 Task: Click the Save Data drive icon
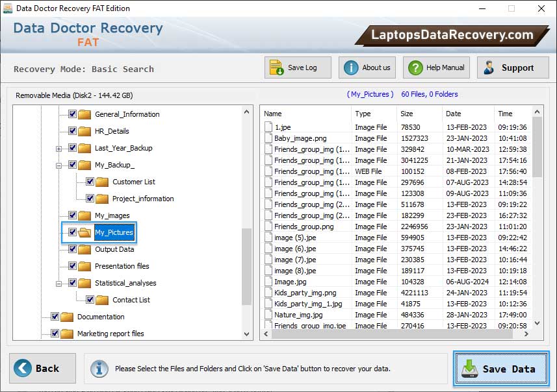(x=470, y=369)
